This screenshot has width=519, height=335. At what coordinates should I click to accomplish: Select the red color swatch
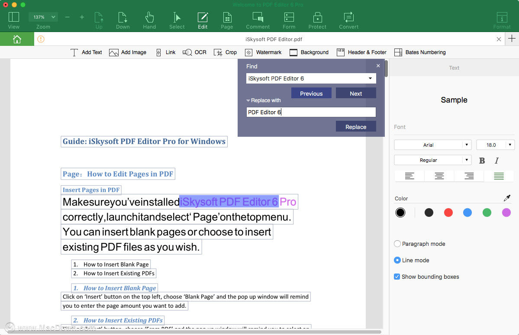[448, 213]
